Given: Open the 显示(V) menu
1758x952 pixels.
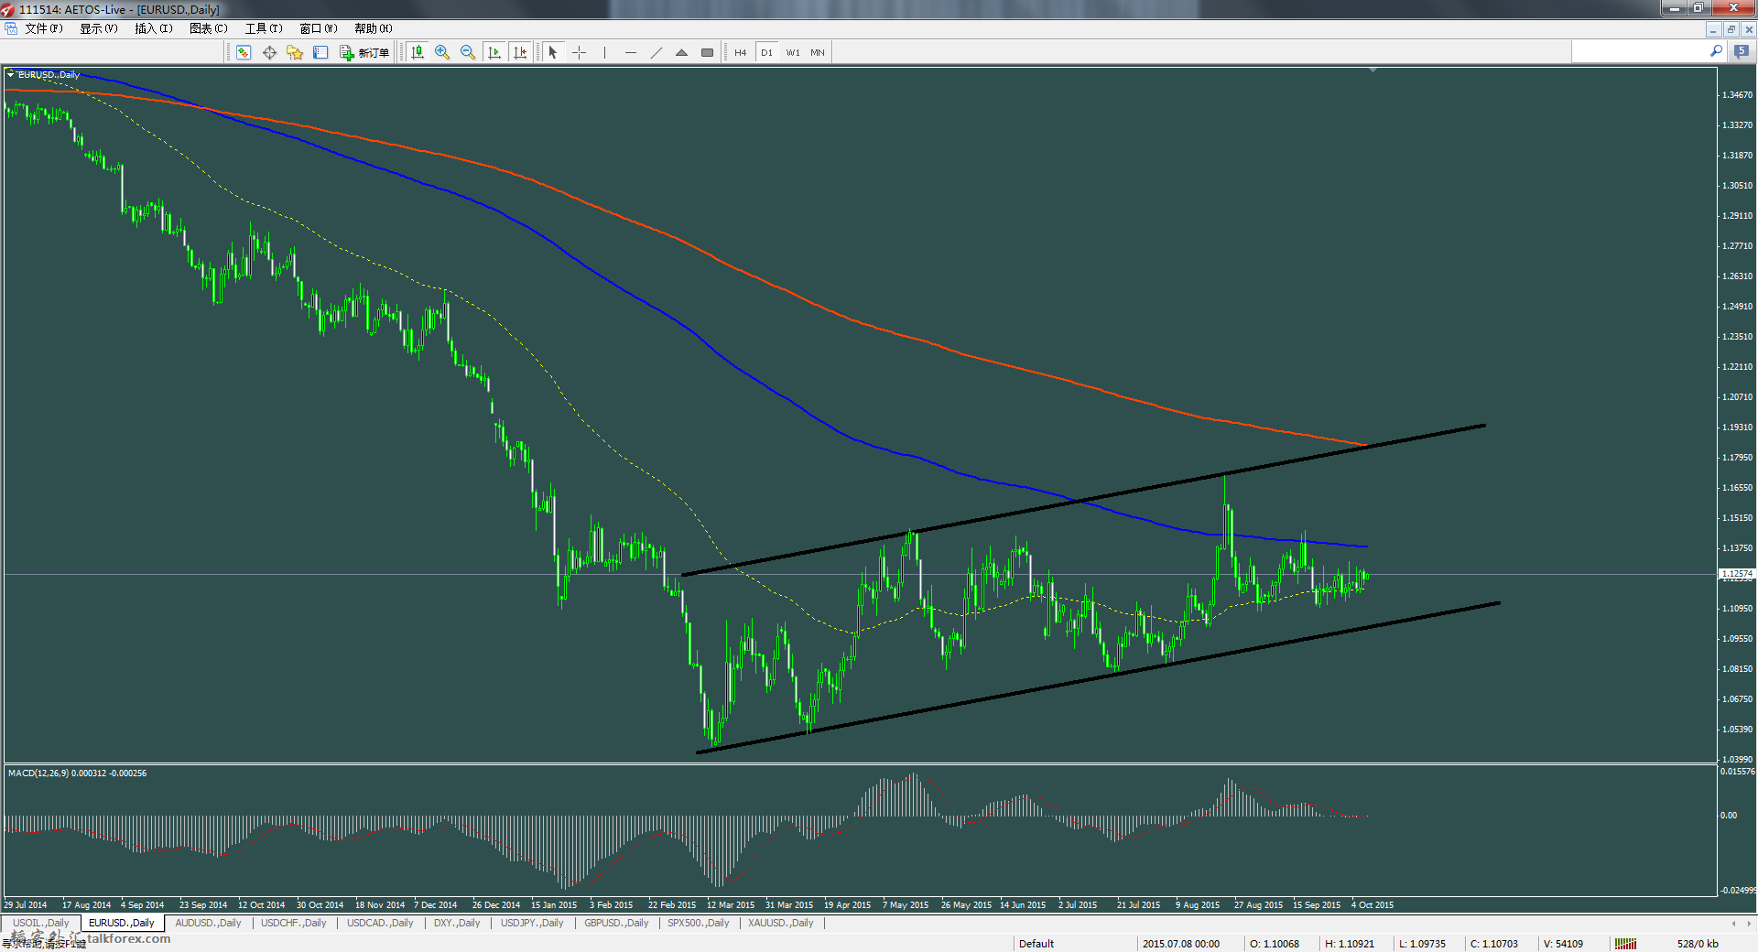Looking at the screenshot, I should tap(99, 28).
